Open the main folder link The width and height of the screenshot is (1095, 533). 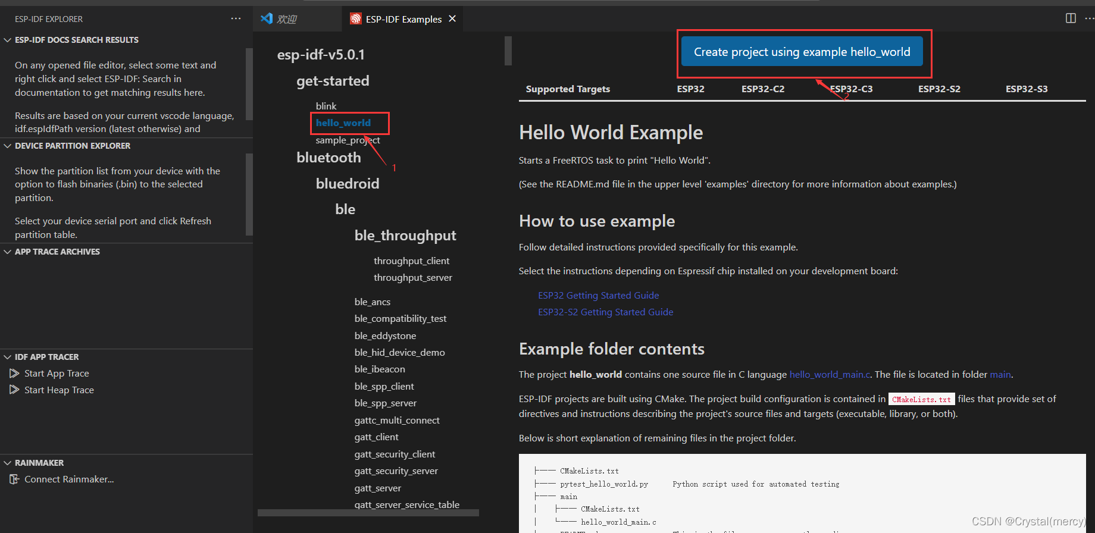1000,374
